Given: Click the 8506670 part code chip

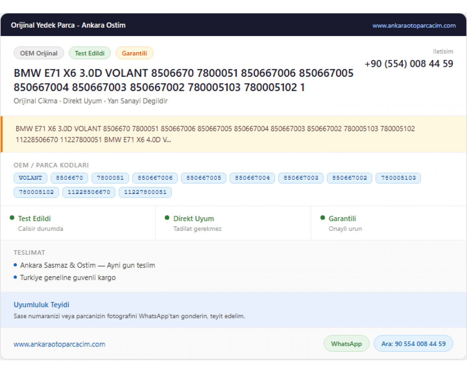Looking at the screenshot, I should click(69, 178).
